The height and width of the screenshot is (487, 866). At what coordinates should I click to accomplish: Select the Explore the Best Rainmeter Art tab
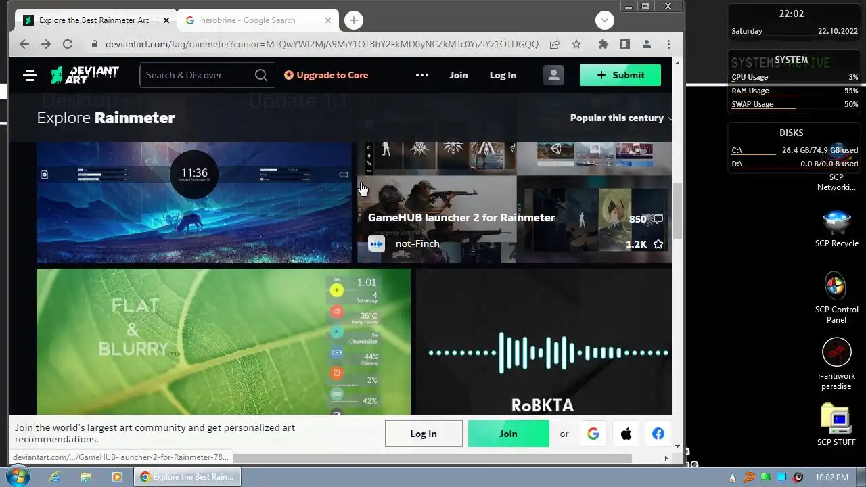[95, 20]
